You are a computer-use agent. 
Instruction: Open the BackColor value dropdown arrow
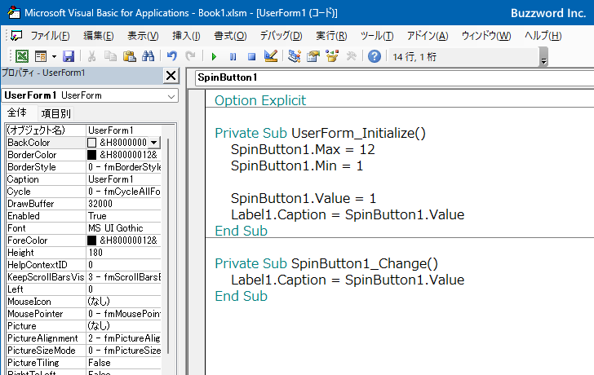click(153, 143)
